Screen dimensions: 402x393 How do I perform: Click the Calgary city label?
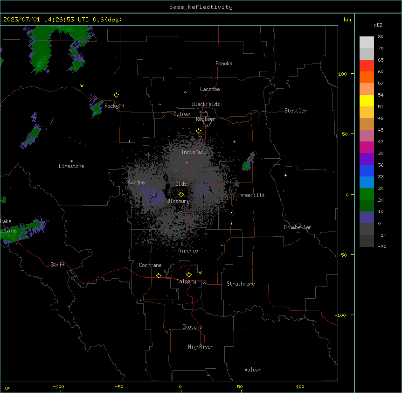(x=186, y=281)
